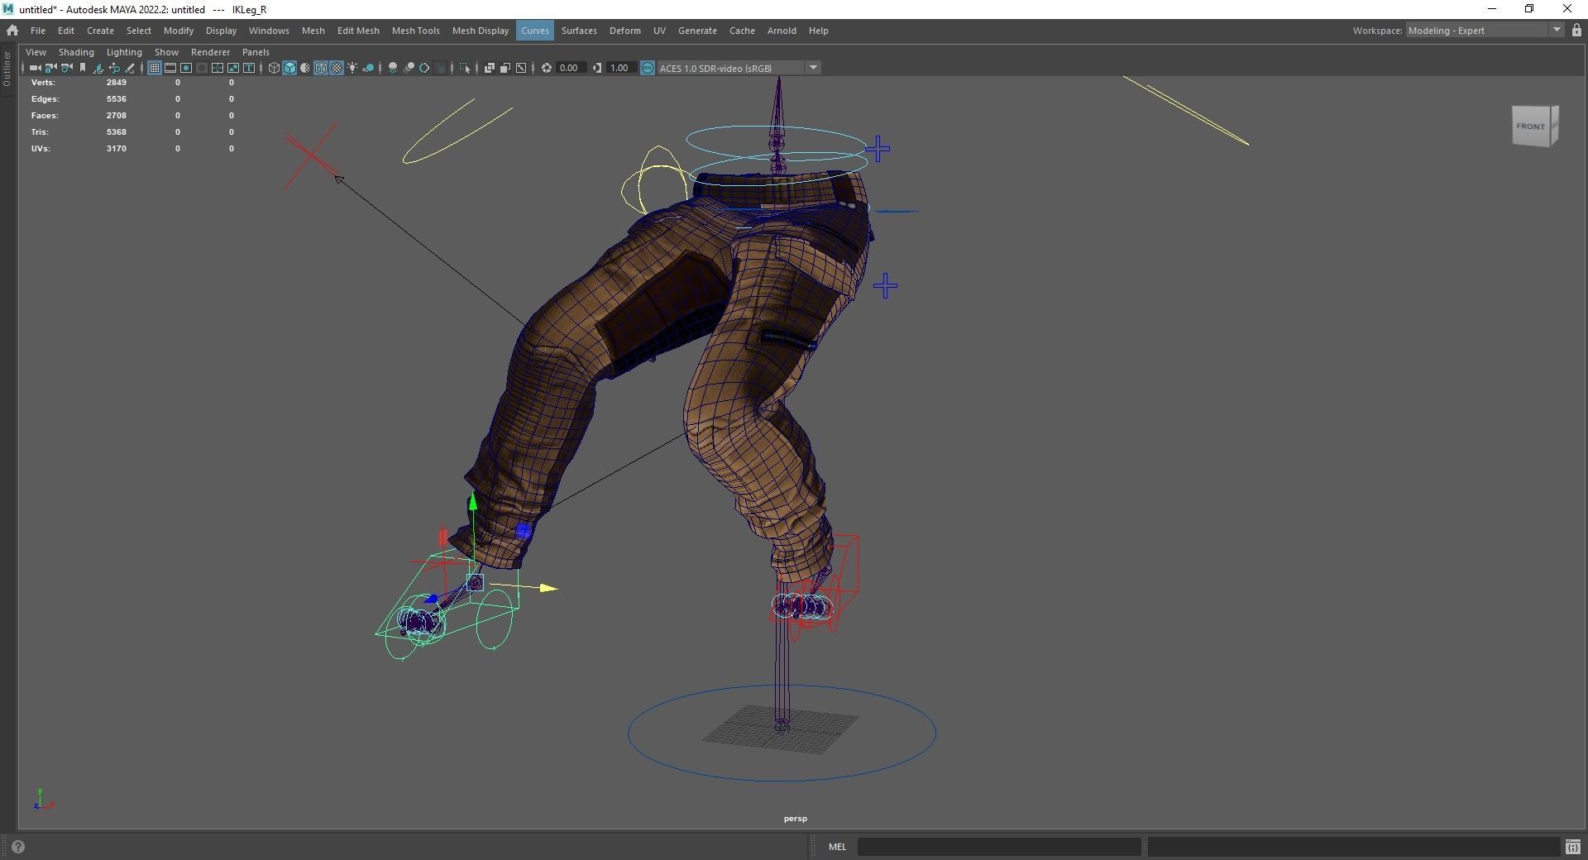The height and width of the screenshot is (860, 1588).
Task: Click Use All Lights bulb icon
Action: point(352,68)
